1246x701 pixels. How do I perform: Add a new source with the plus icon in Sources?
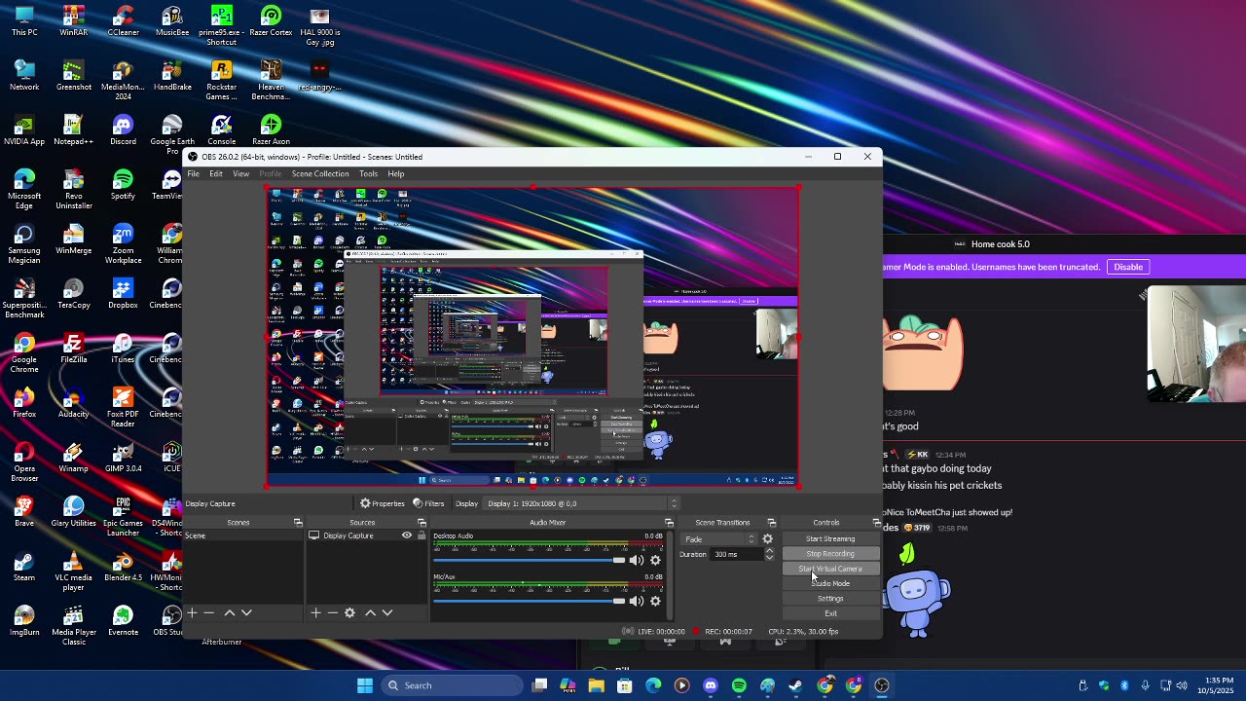315,612
